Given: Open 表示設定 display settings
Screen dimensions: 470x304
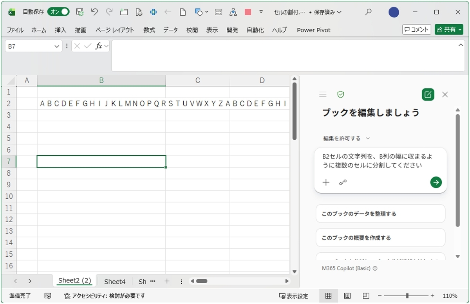Looking at the screenshot, I should (293, 296).
